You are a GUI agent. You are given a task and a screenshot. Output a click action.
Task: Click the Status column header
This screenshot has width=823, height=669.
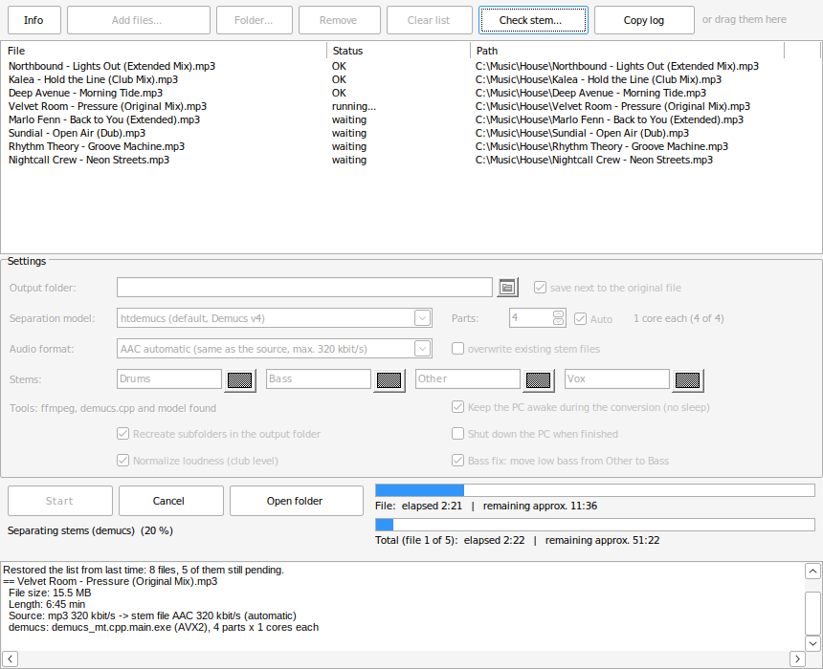coord(399,51)
